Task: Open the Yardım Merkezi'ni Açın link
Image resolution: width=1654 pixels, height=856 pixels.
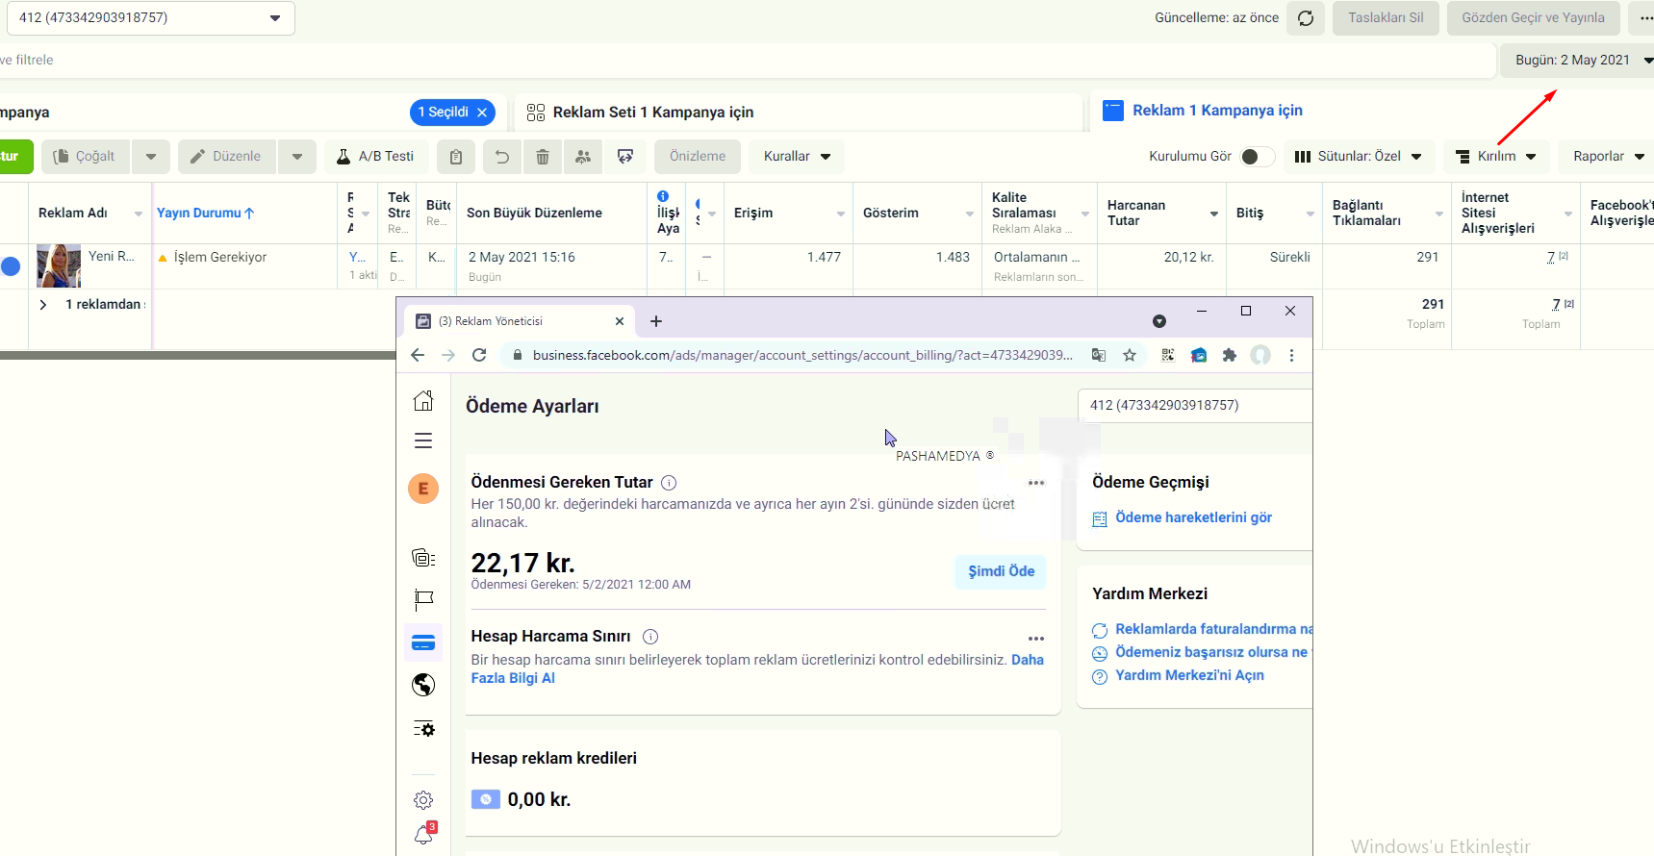Action: click(1189, 675)
